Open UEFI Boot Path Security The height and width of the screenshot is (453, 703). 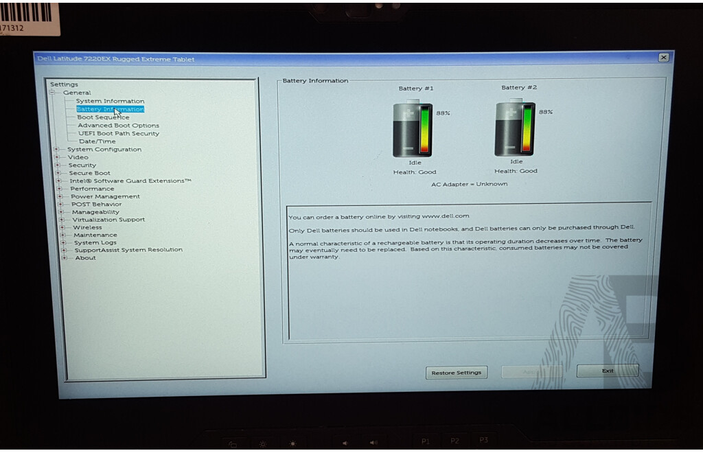pyautogui.click(x=119, y=133)
